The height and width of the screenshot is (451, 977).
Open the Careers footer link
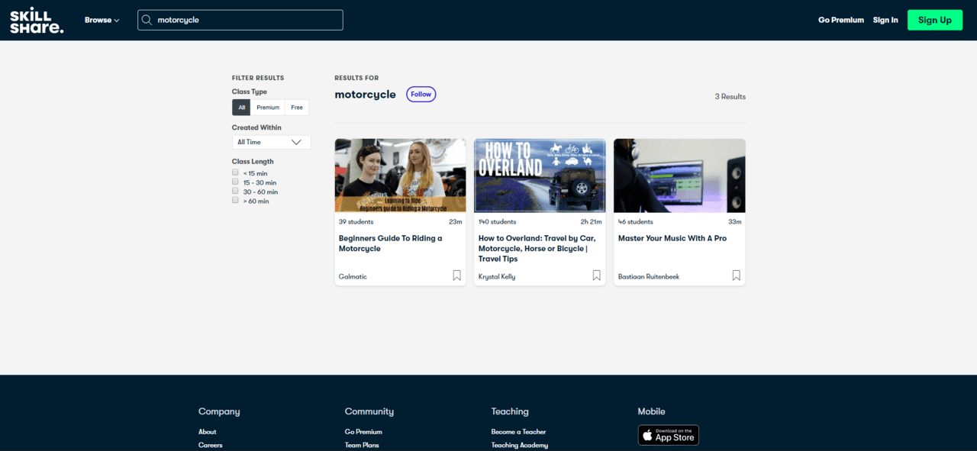point(211,445)
